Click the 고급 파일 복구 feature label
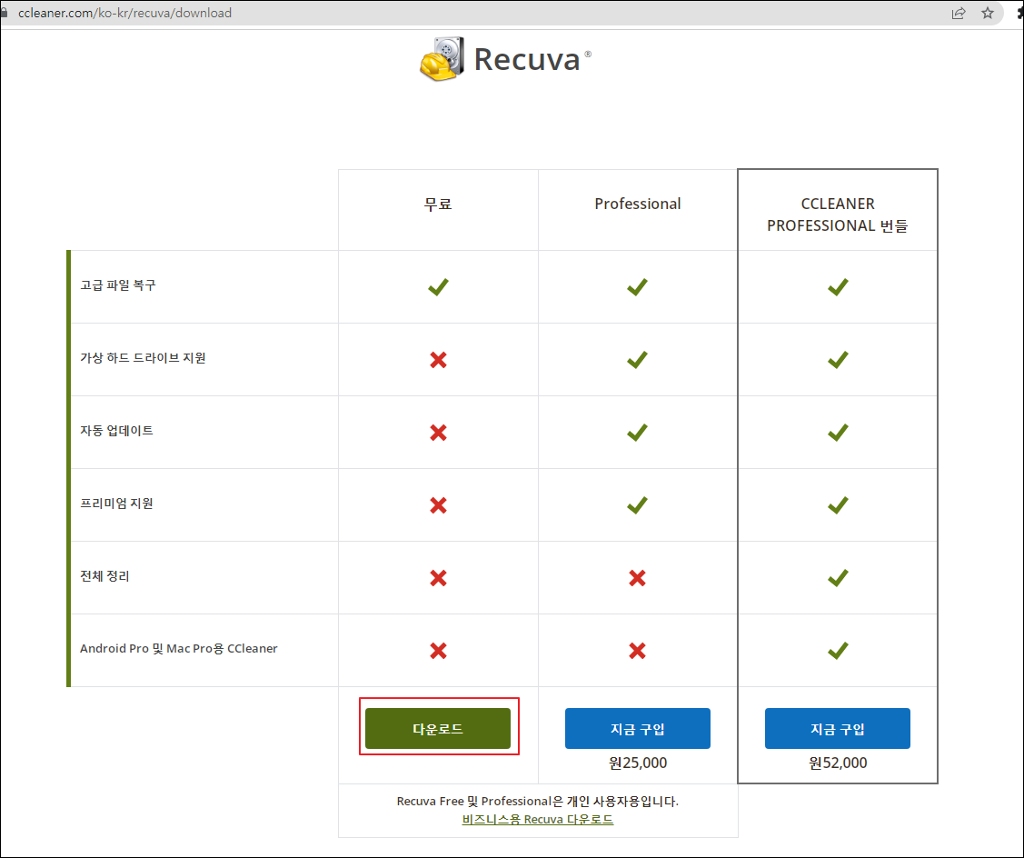Image resolution: width=1024 pixels, height=858 pixels. [x=118, y=284]
